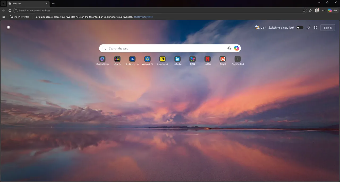Open page settings gear icon
This screenshot has width=340, height=182.
coord(316,28)
